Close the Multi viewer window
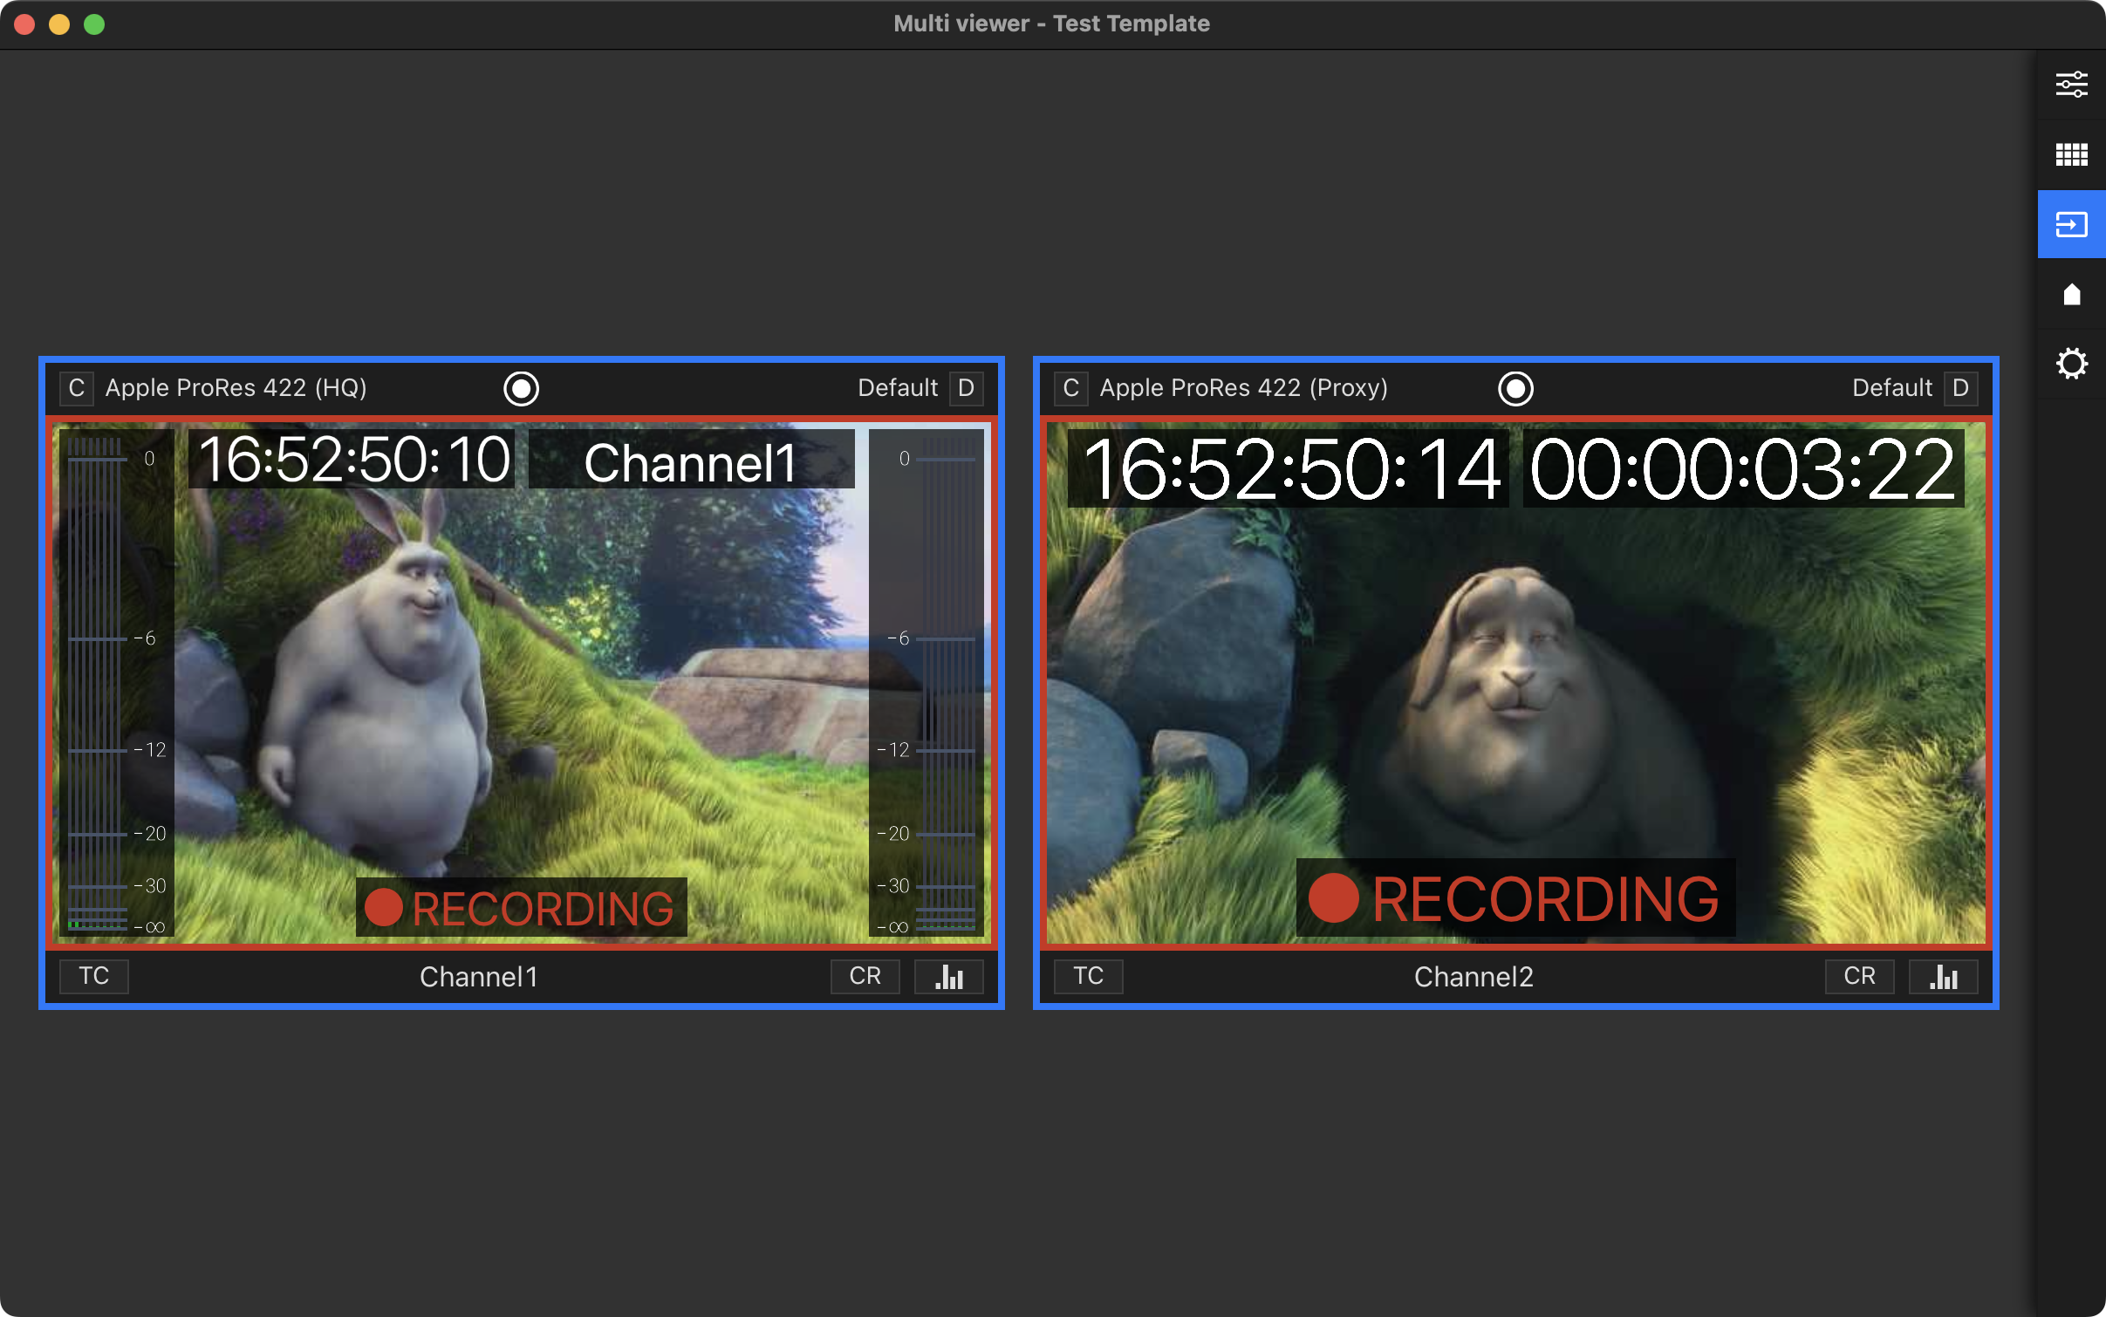The height and width of the screenshot is (1317, 2106). pos(24,24)
